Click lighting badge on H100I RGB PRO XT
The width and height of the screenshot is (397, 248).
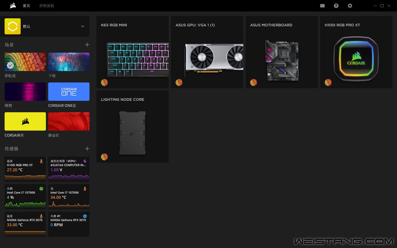(x=328, y=82)
